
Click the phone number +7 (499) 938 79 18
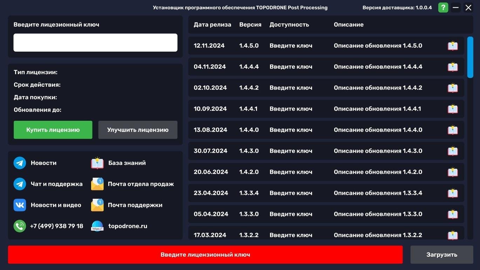coord(56,226)
